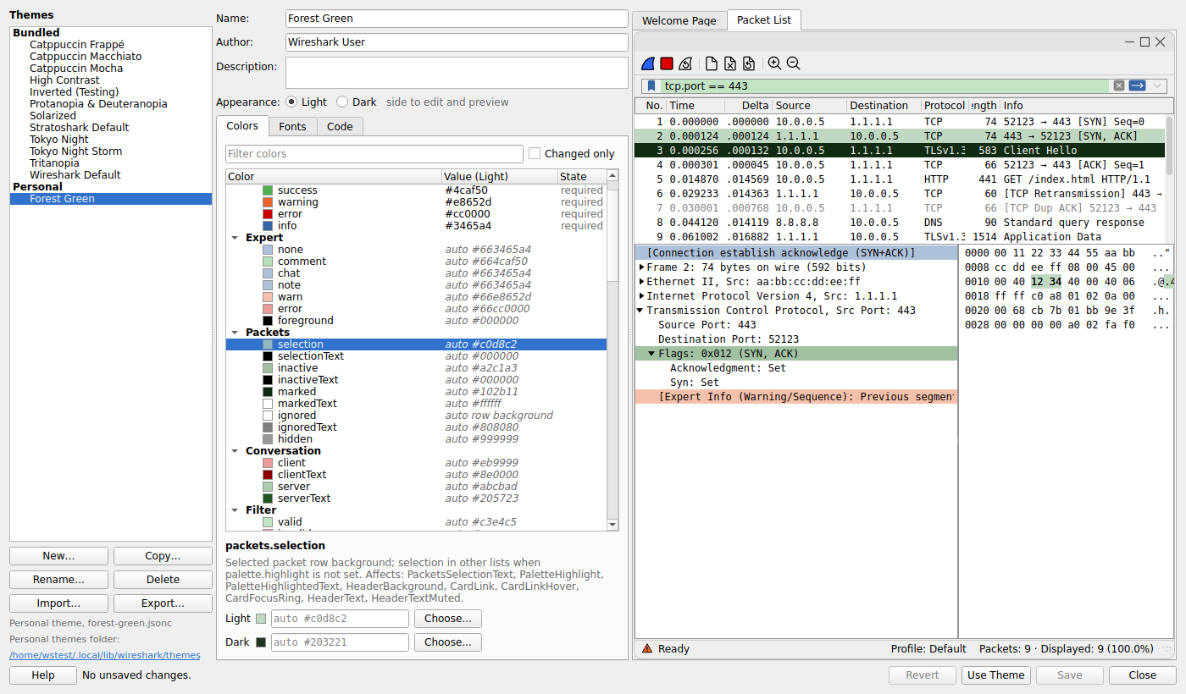The height and width of the screenshot is (694, 1186).
Task: Enable the Changed only checkbox
Action: pos(535,153)
